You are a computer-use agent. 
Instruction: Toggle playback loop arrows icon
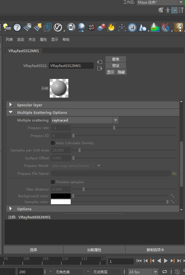pyautogui.click(x=165, y=272)
